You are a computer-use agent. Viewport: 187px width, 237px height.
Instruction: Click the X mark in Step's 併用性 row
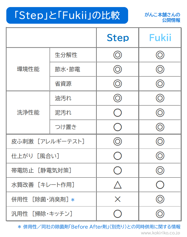pos(118,199)
